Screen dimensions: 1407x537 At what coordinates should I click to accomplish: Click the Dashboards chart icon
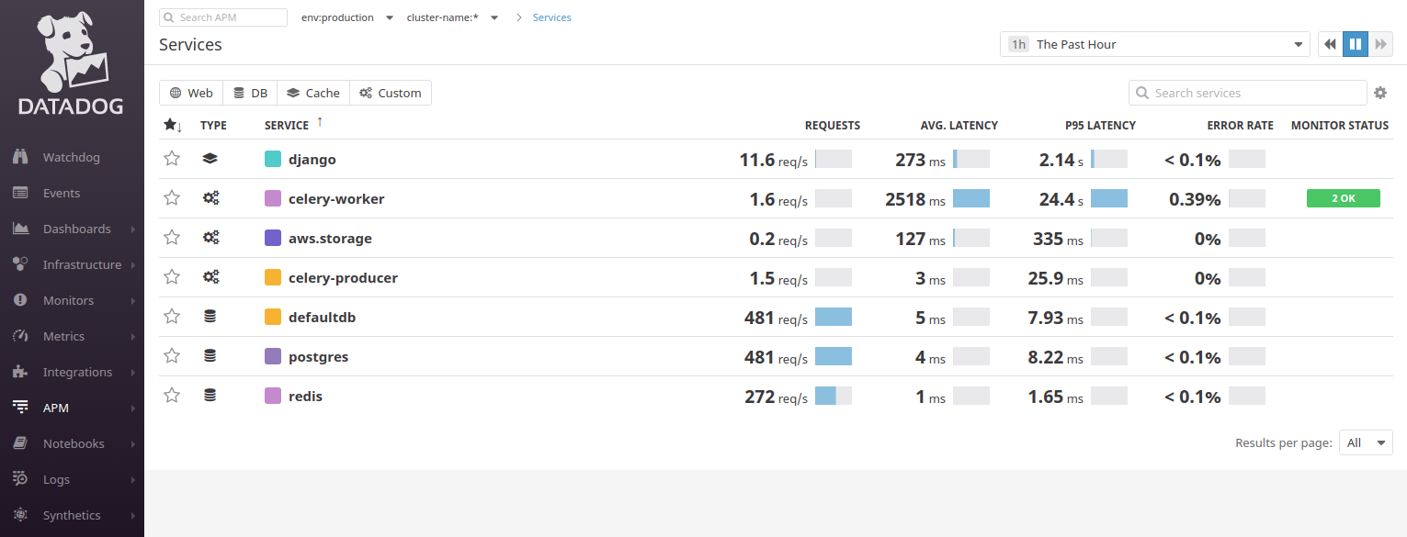tap(20, 229)
